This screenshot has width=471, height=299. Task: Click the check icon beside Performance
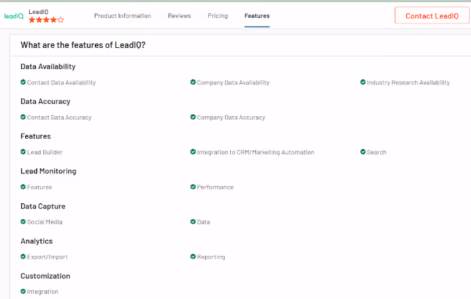193,187
